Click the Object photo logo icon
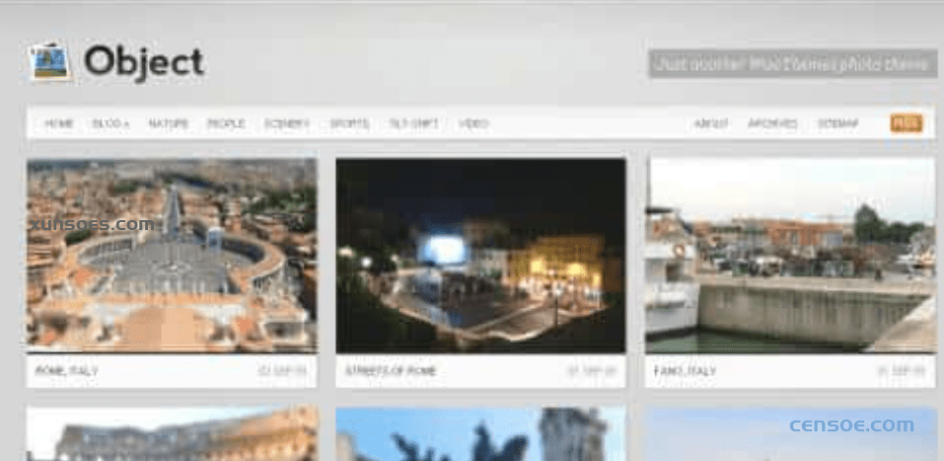 50,62
